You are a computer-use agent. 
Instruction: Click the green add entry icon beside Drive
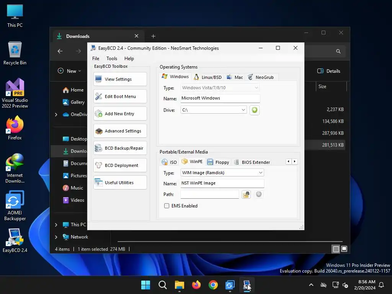click(254, 110)
